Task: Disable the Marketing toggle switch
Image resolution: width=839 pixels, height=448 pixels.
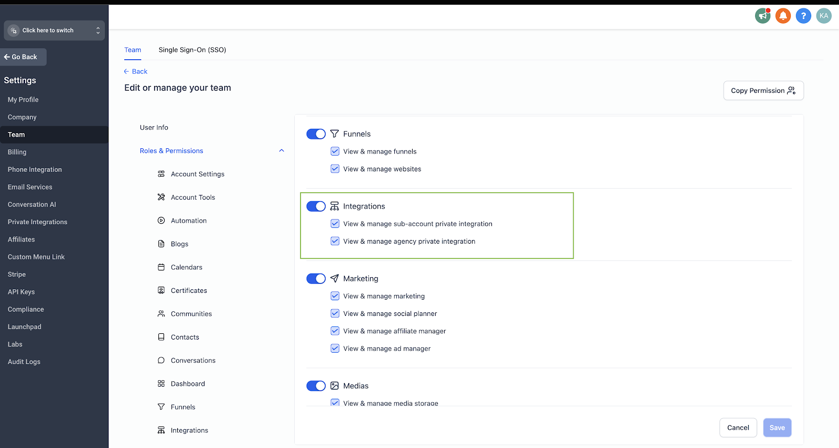Action: (316, 279)
